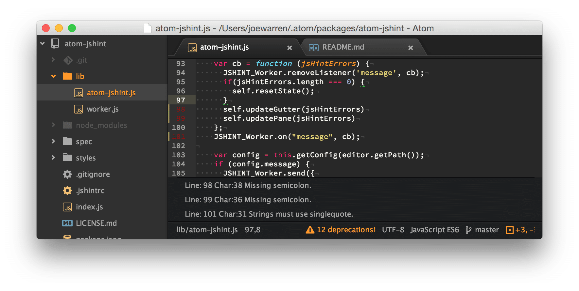
Task: Change the JavaScript ES6 grammar selector
Action: click(435, 230)
